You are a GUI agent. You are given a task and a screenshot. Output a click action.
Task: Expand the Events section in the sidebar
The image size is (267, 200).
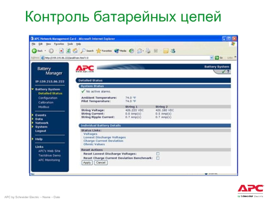32,115
